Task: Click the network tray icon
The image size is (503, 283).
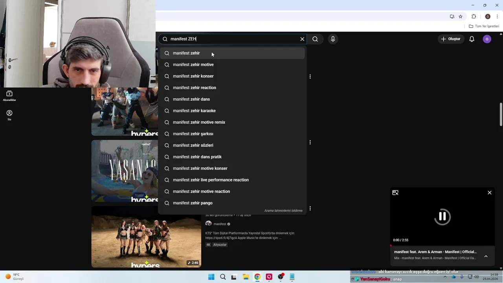Action: 470,277
